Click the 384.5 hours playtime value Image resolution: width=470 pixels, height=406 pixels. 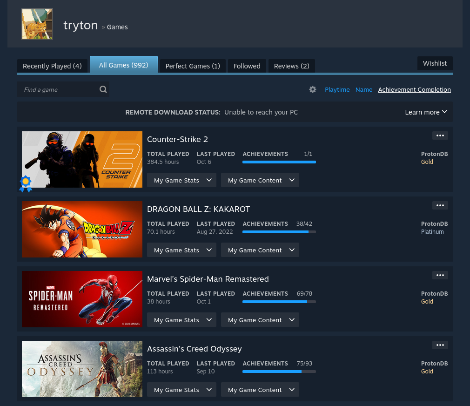163,162
